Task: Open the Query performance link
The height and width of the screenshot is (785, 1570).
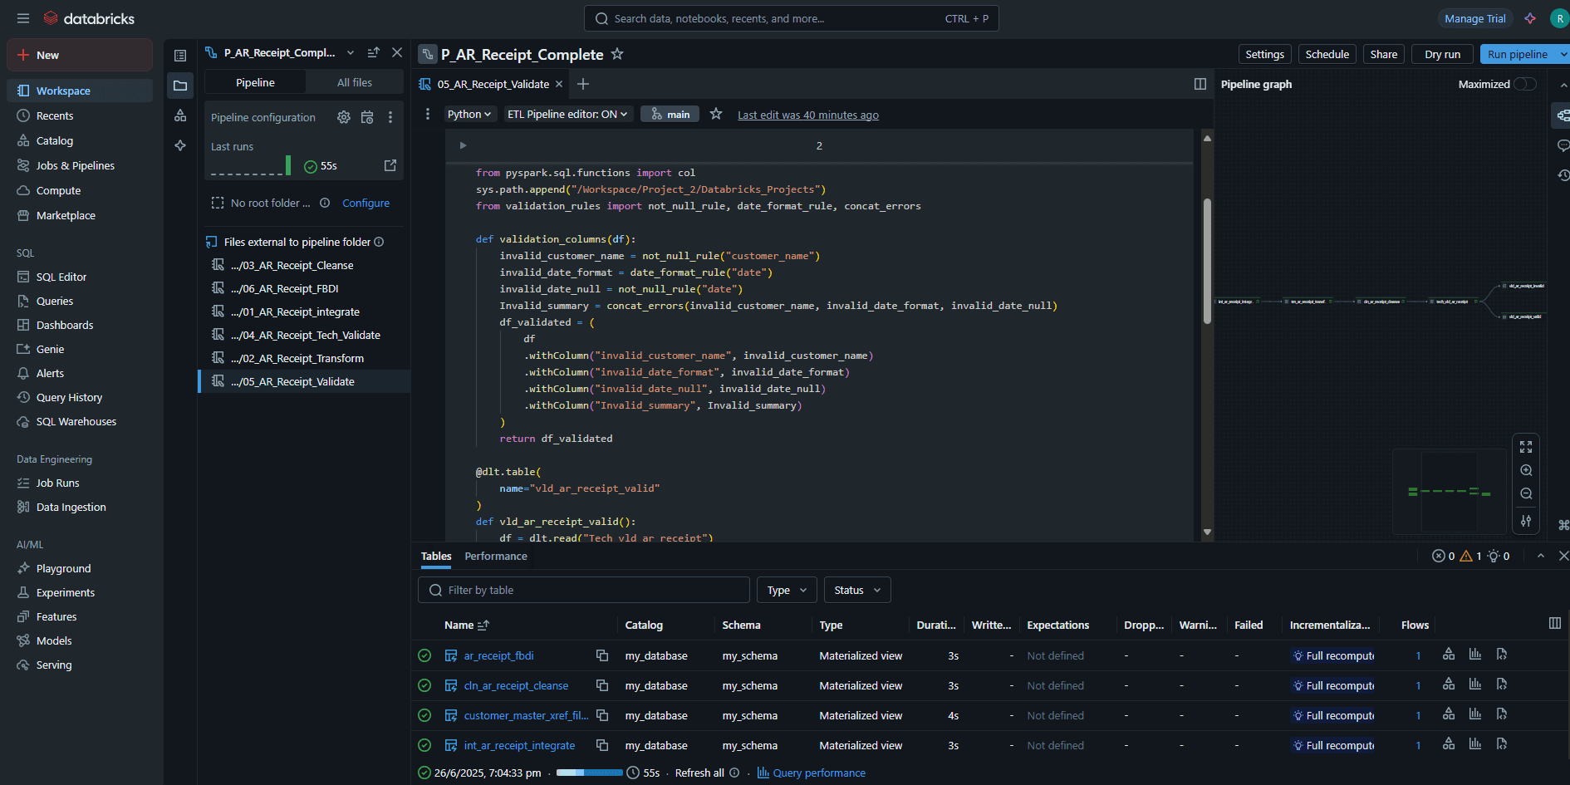Action: 819,773
